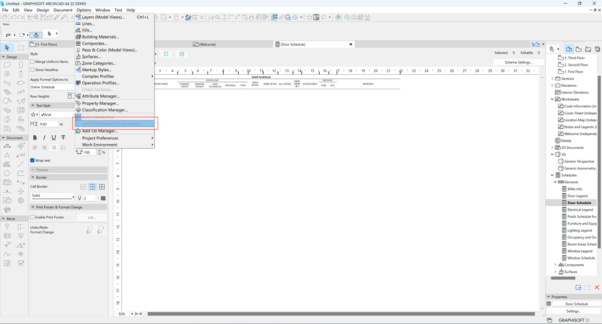Click the border pen color swatch
The image size is (602, 324).
[x=103, y=198]
